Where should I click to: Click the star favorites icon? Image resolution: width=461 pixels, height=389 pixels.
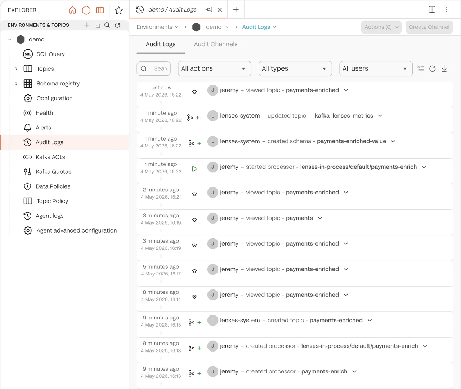(x=119, y=10)
